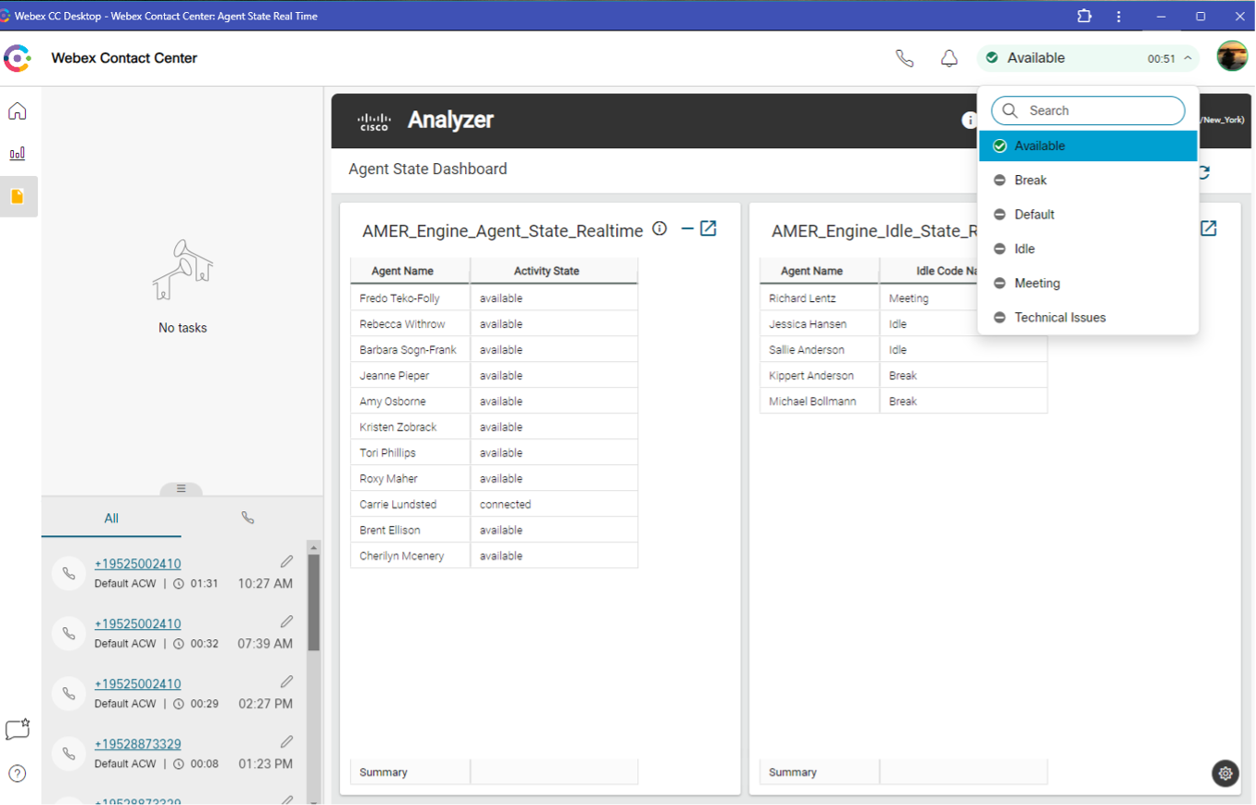Viewport: 1256px width, 805px height.
Task: Open the Help question mark icon
Action: (x=17, y=773)
